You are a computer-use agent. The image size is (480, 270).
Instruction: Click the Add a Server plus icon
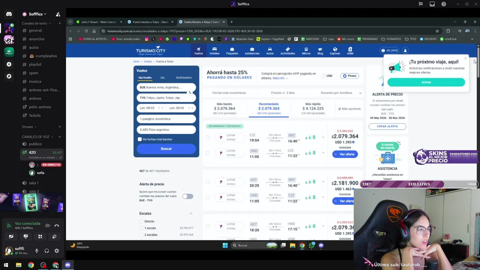(x=9, y=64)
